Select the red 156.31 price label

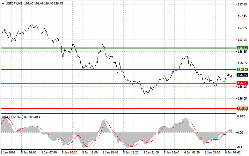tap(242, 83)
